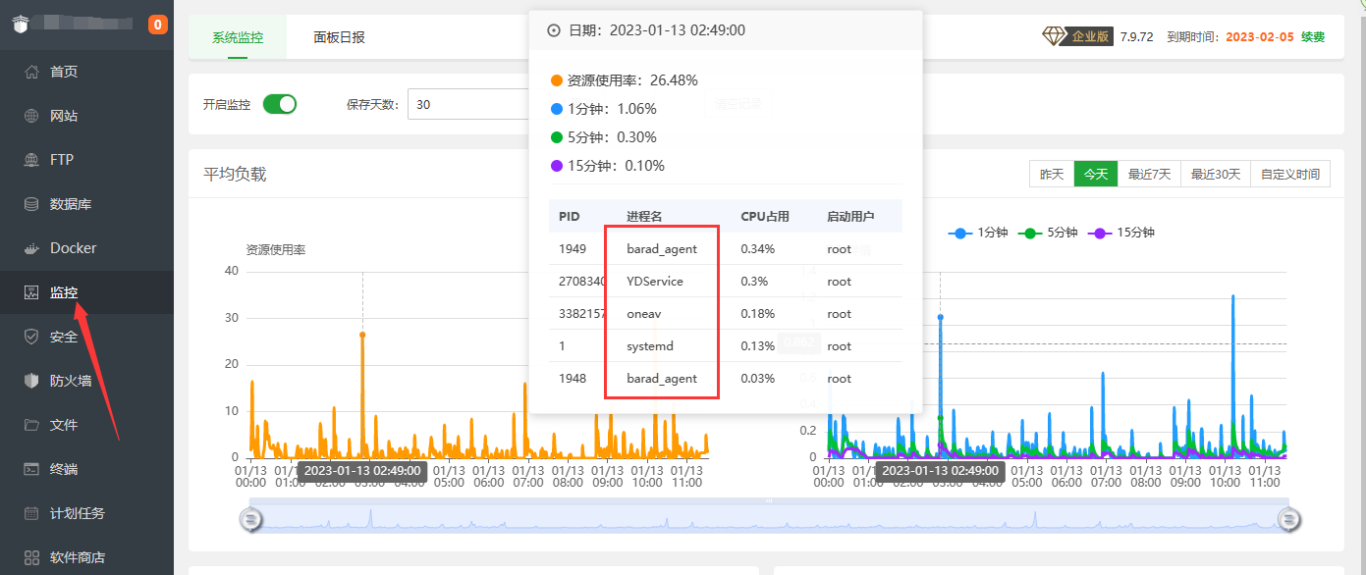
Task: Click the house icon beside 首页
Action: (x=31, y=72)
